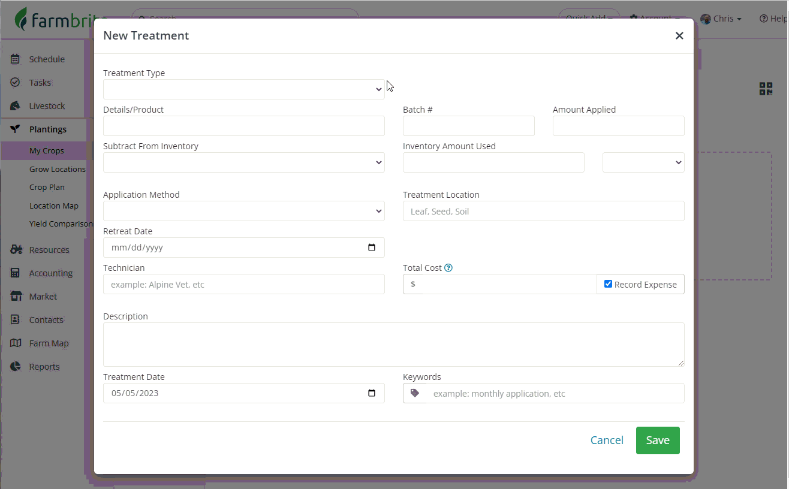This screenshot has height=489, width=789.
Task: Open the Retreat Date calendar picker icon
Action: [372, 247]
